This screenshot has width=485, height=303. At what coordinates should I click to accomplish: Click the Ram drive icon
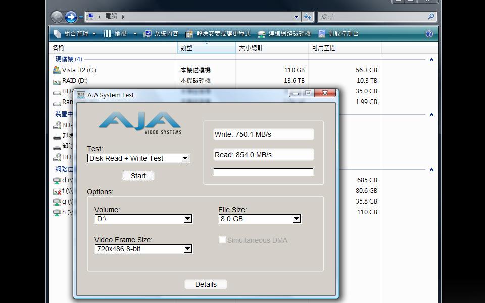(x=57, y=103)
